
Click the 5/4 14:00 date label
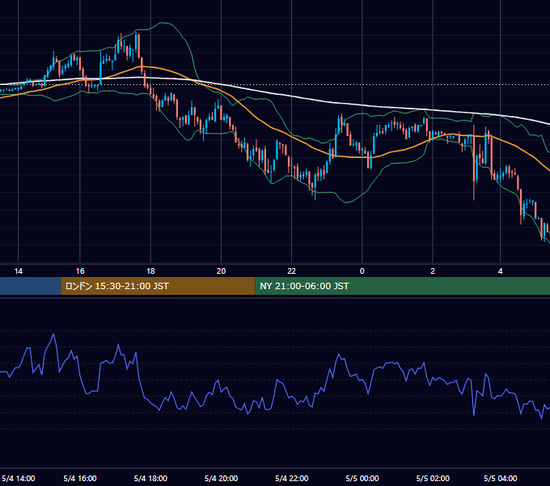click(19, 478)
